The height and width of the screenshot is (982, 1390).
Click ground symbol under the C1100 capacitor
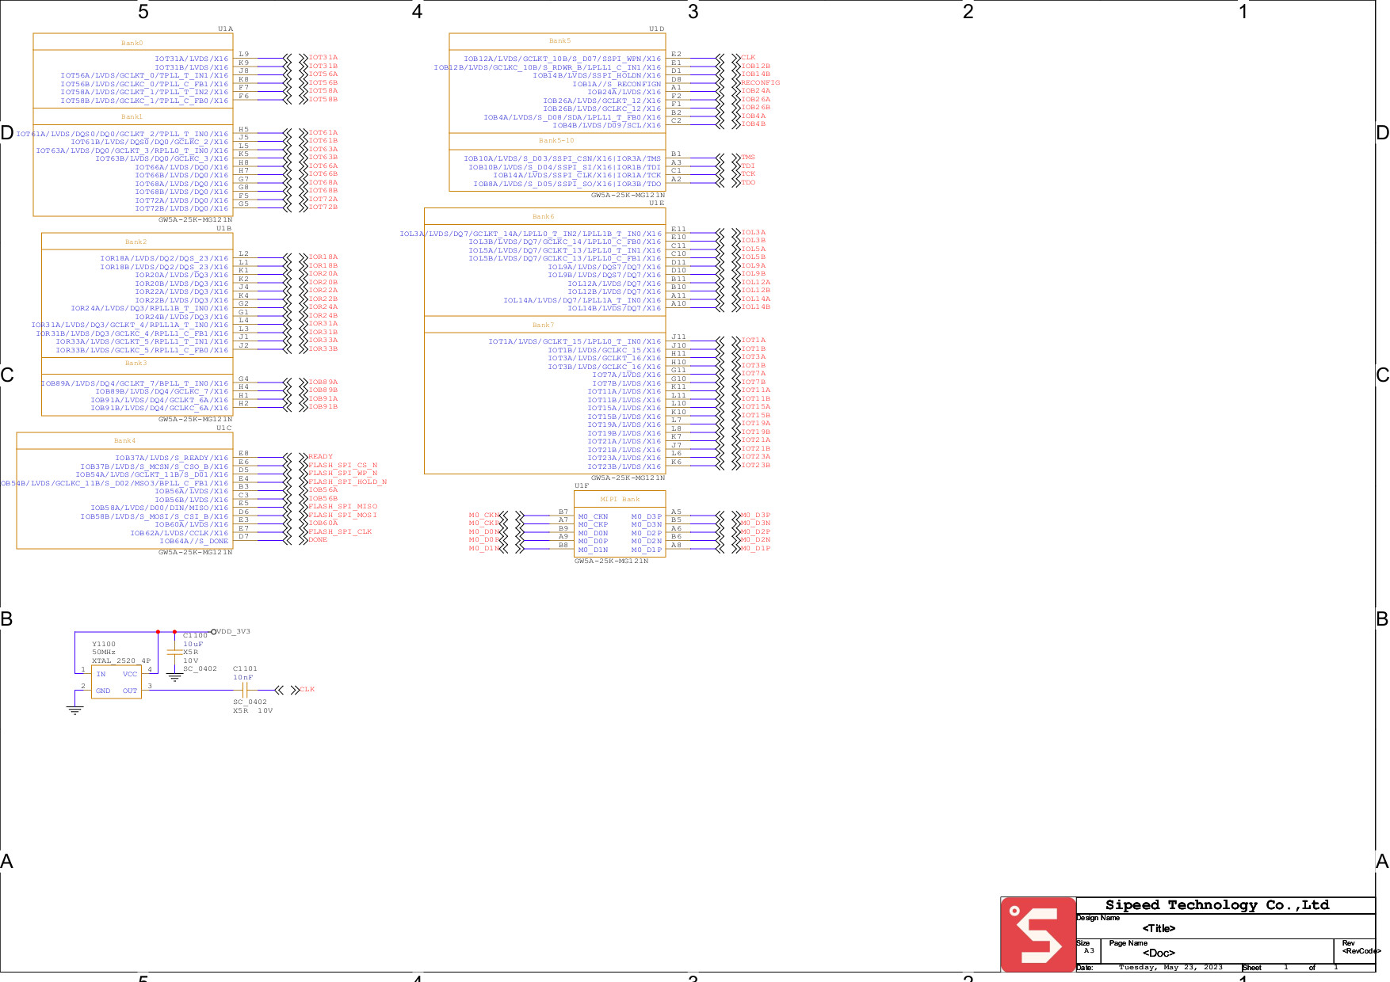coord(174,677)
